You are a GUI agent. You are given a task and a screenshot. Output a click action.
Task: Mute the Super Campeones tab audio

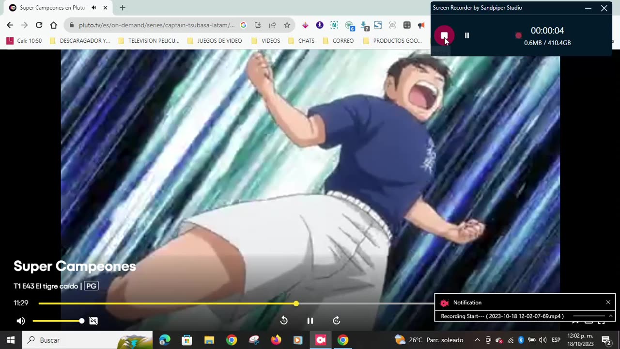(93, 8)
